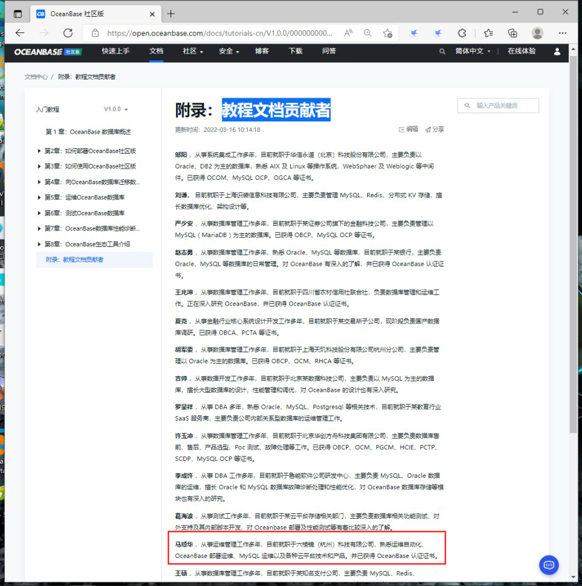
Task: Click contributor name 罗呈祥
Action: coord(184,407)
